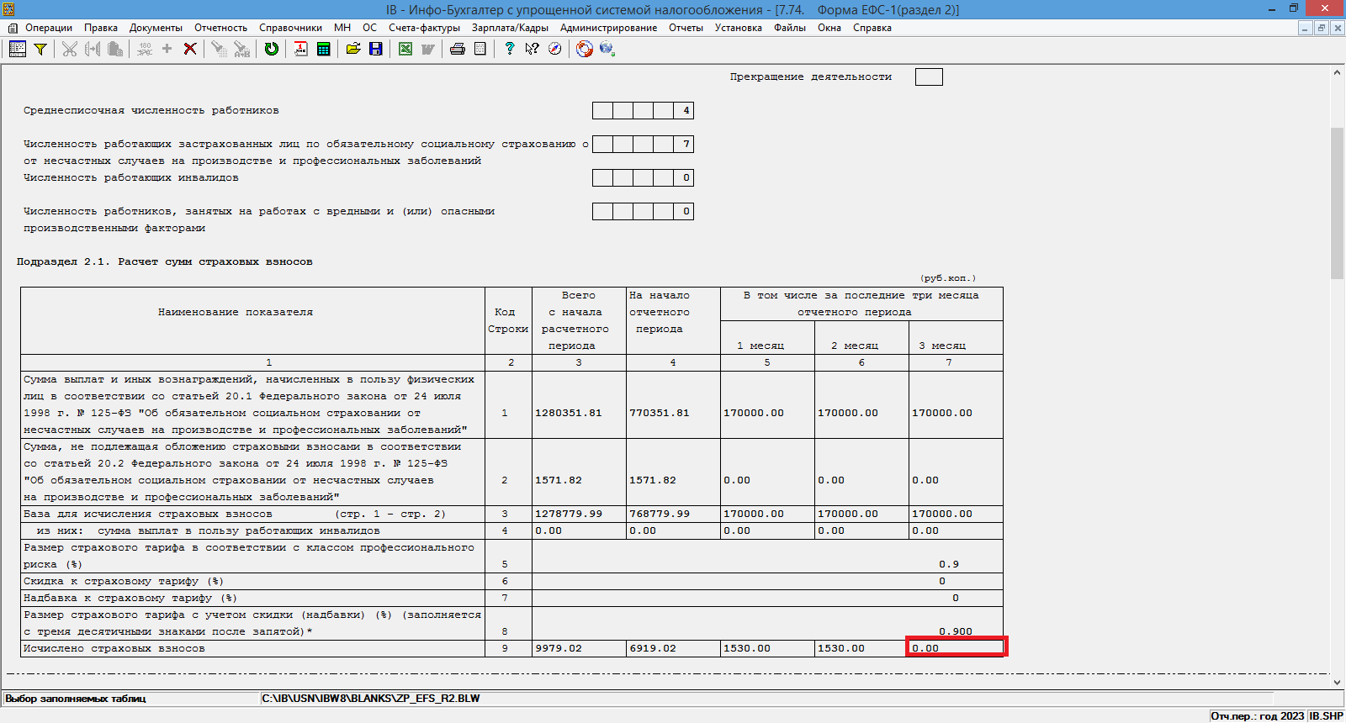Open the Отчетность menu
This screenshot has width=1346, height=723.
[221, 28]
